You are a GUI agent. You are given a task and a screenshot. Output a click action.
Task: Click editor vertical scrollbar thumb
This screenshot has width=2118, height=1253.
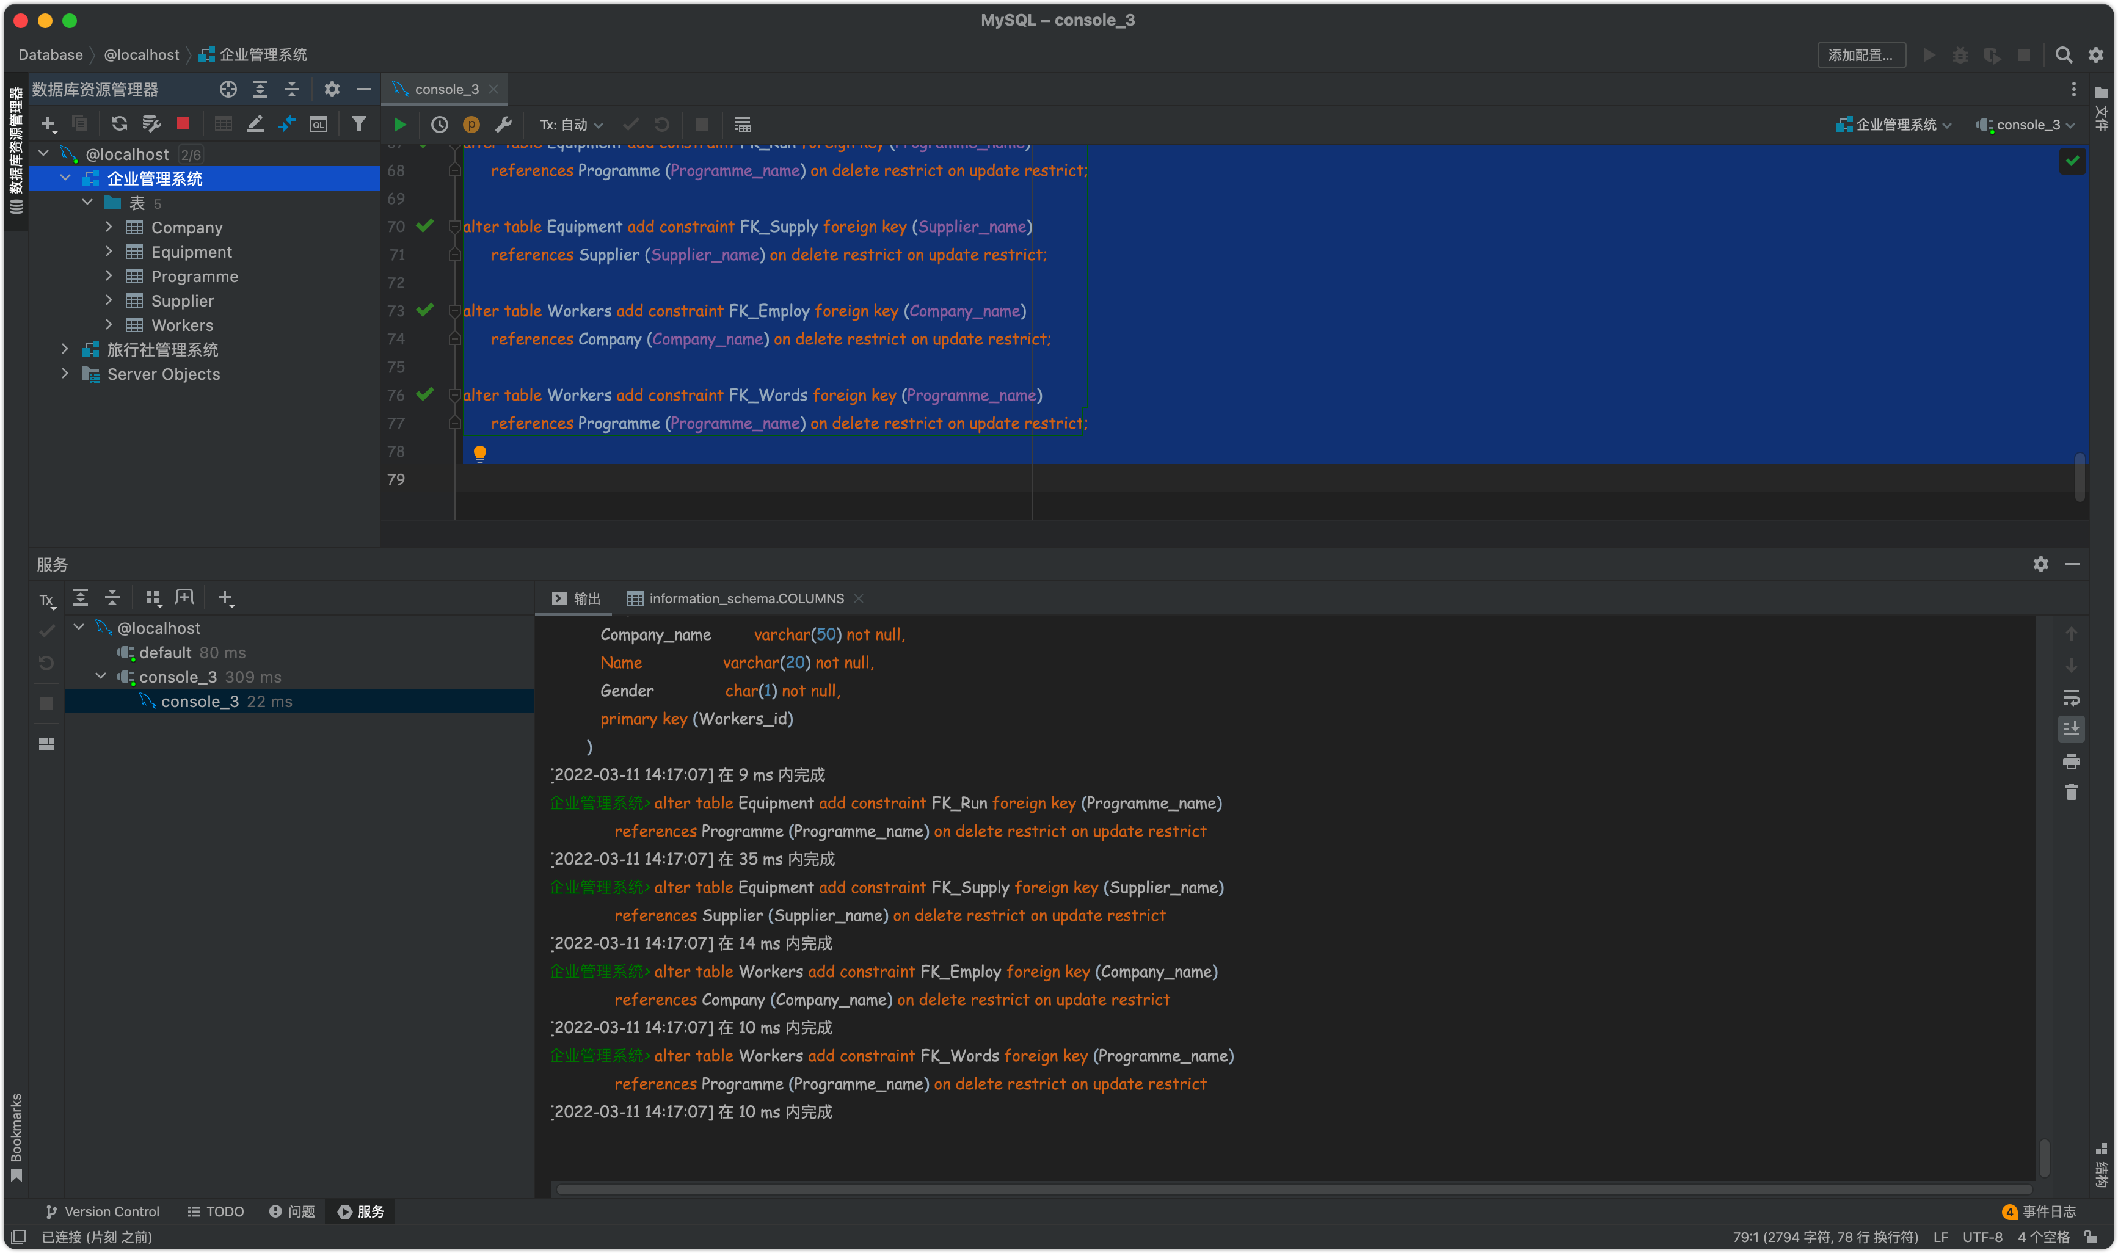(x=2079, y=477)
